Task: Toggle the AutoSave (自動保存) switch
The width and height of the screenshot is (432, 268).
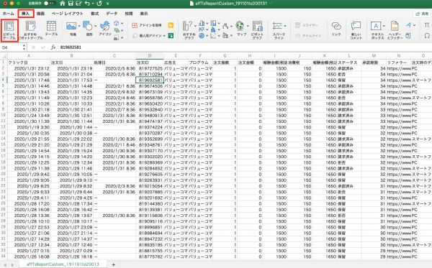Action: pyautogui.click(x=50, y=4)
